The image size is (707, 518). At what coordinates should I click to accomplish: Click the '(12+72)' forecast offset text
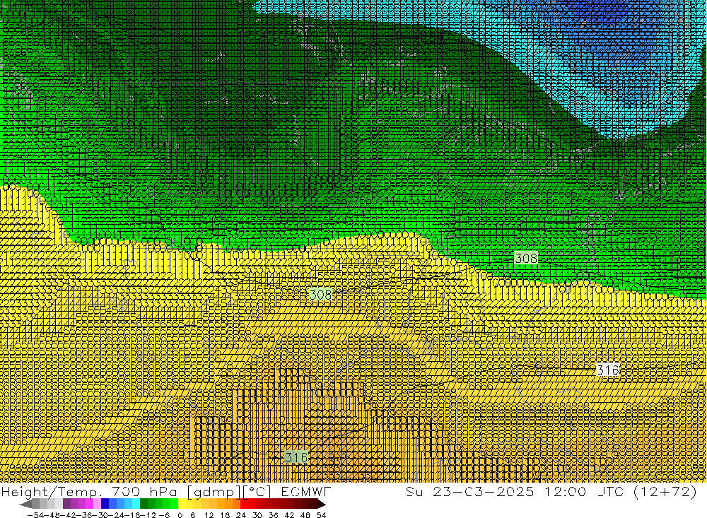coord(665,491)
